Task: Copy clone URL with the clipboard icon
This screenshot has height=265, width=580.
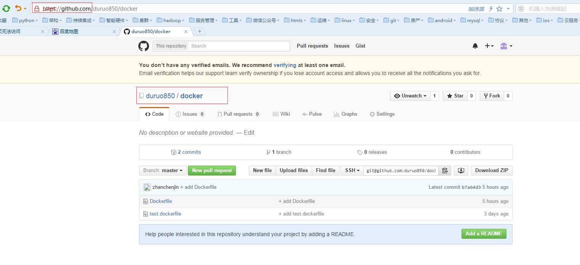Action: 445,171
